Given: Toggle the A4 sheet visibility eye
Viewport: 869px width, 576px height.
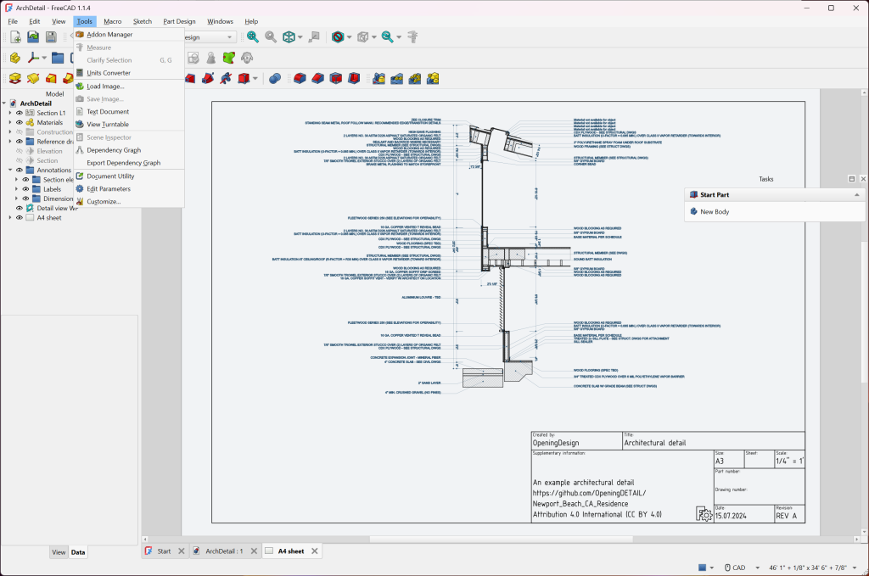Looking at the screenshot, I should 20,218.
